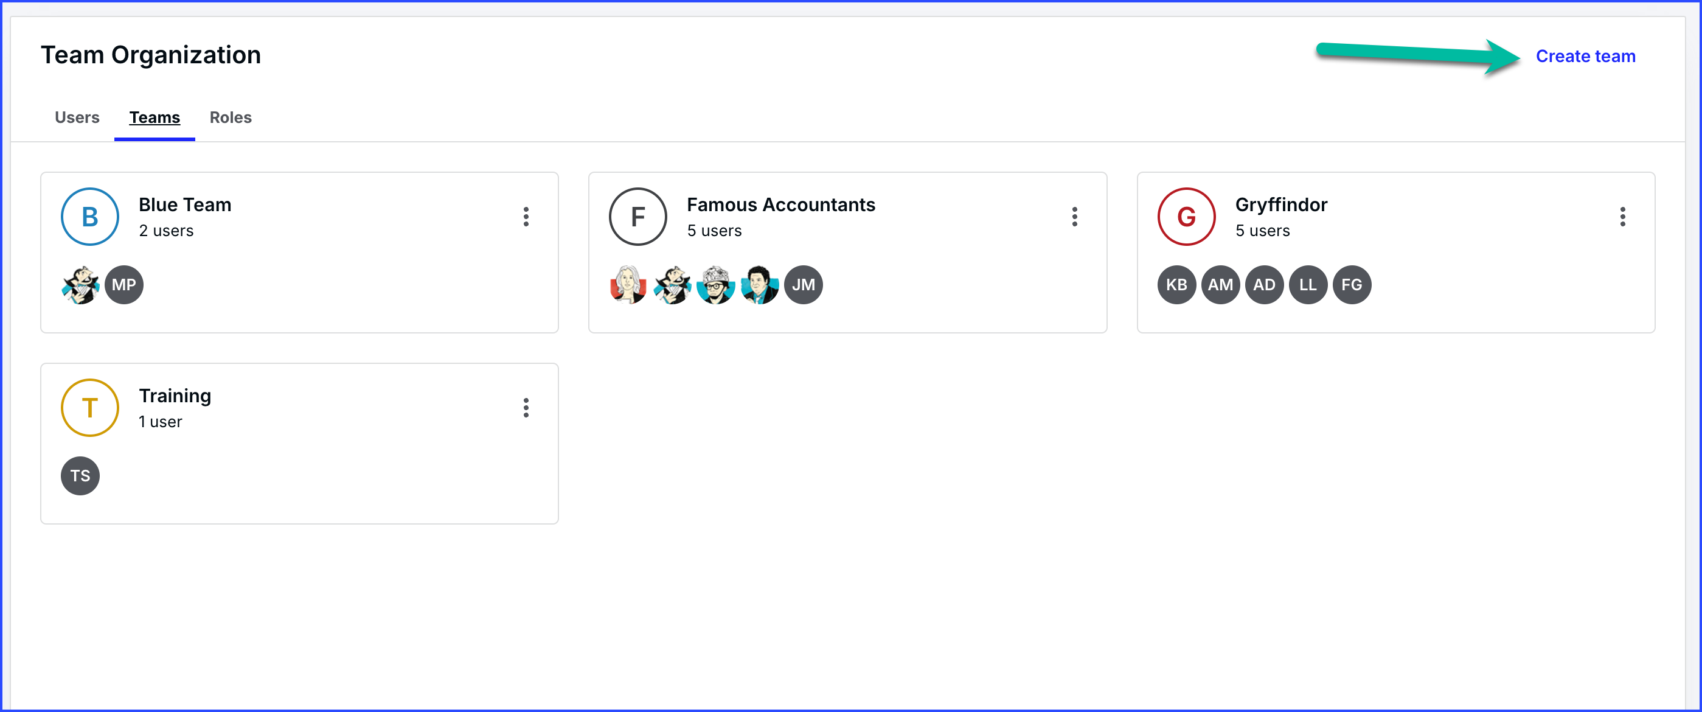Viewport: 1702px width, 712px height.
Task: Click the white-haired woman avatar photo
Action: click(x=628, y=285)
